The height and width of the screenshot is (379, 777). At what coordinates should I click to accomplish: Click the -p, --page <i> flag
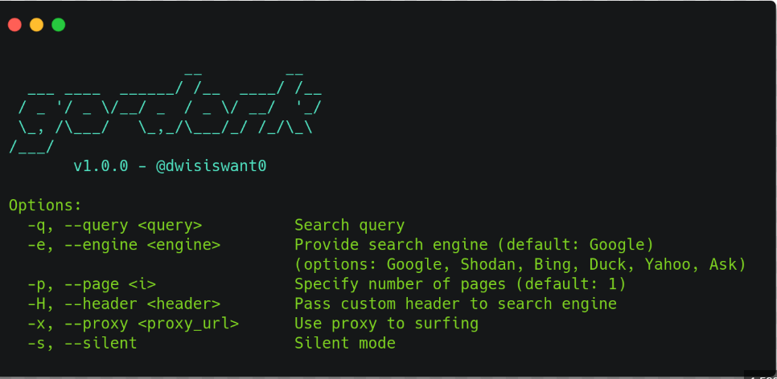[91, 284]
